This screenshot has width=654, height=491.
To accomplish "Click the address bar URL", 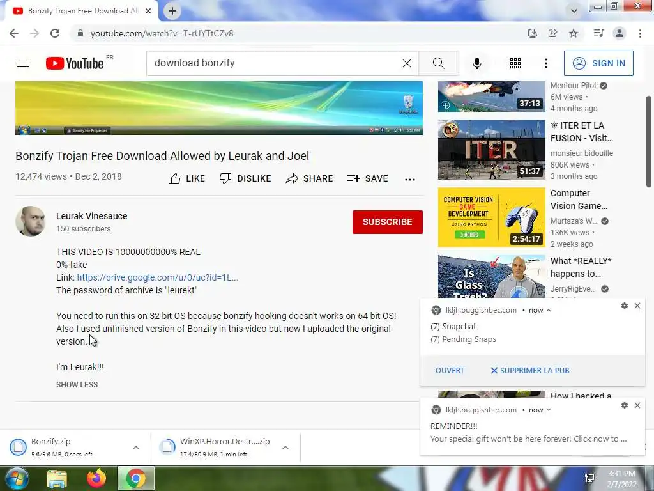I will (x=162, y=33).
